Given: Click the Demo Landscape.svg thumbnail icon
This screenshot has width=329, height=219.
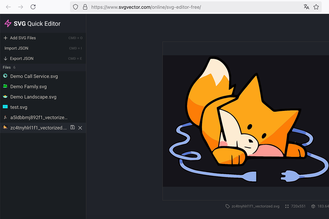Looking at the screenshot, I should click(5, 97).
